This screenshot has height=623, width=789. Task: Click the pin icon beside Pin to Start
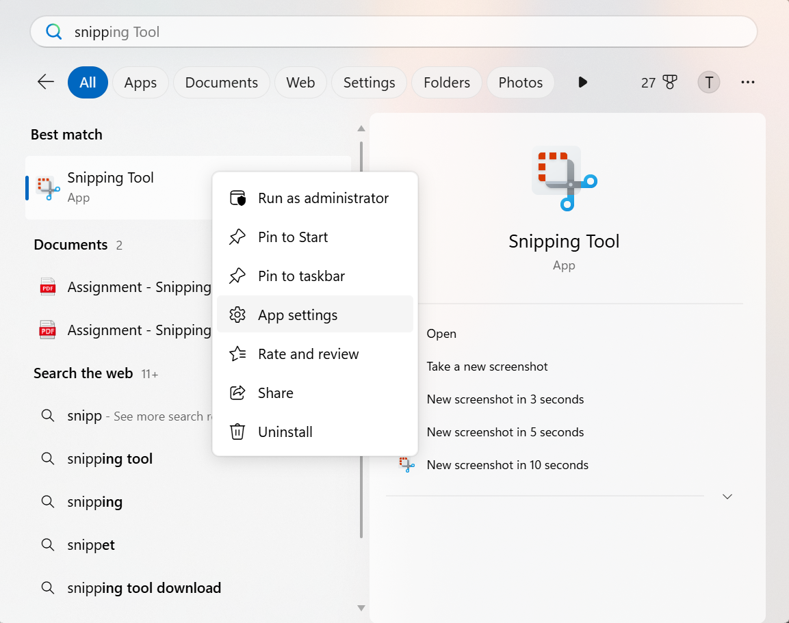coord(237,237)
